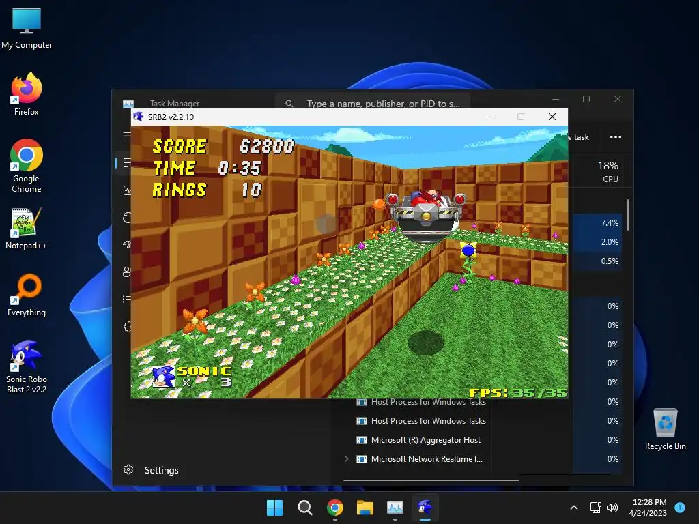Click the search magnifier icon in Task Manager
Viewport: 699px width, 524px height.
point(289,104)
